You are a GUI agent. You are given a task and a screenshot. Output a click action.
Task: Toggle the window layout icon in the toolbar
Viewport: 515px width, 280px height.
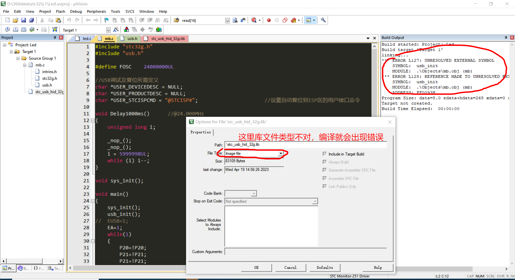pyautogui.click(x=309, y=20)
